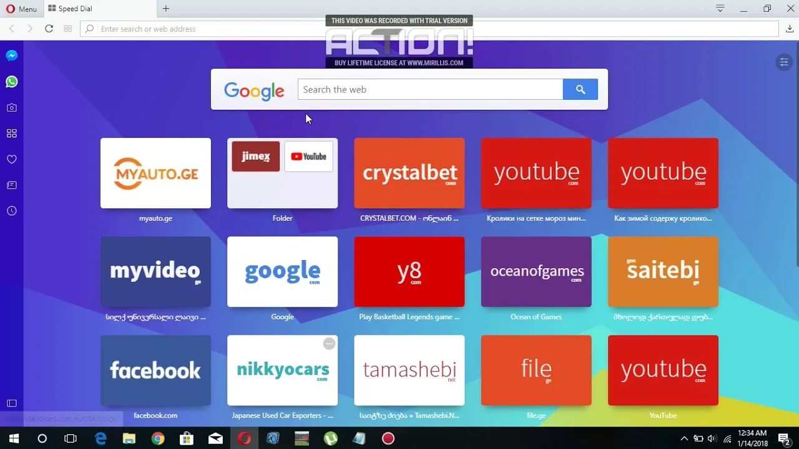This screenshot has height=449, width=799.
Task: Click the 'facebook.com' label
Action: [155, 415]
